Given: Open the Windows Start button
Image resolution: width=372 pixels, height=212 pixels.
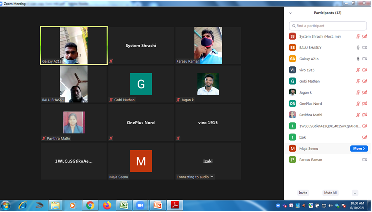Looking at the screenshot, I should click(x=6, y=205).
